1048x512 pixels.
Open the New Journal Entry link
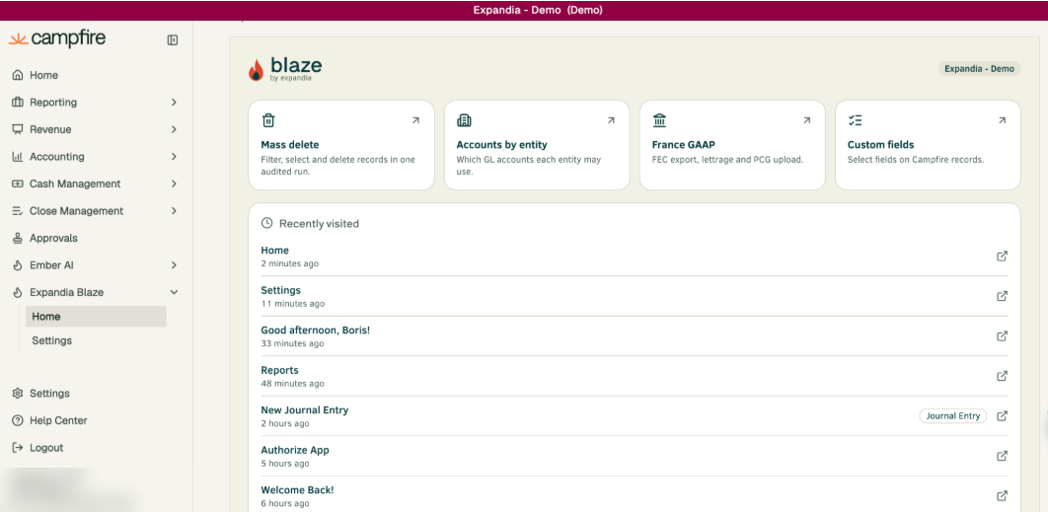[305, 409]
